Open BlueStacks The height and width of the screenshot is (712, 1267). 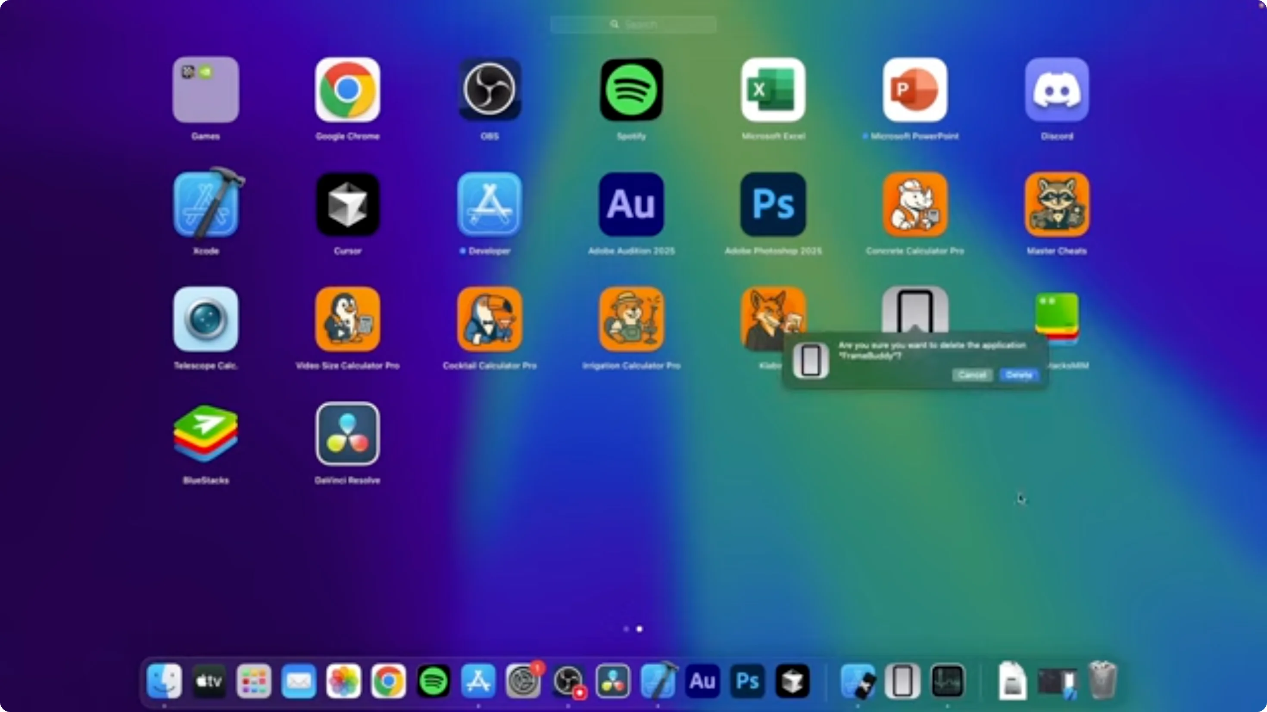[x=206, y=434]
